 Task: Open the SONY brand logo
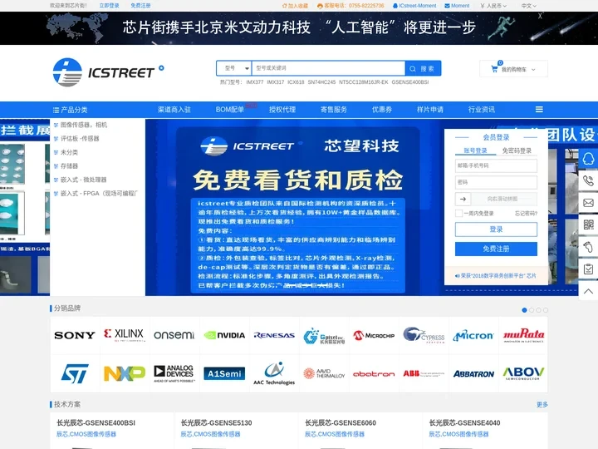[75, 335]
